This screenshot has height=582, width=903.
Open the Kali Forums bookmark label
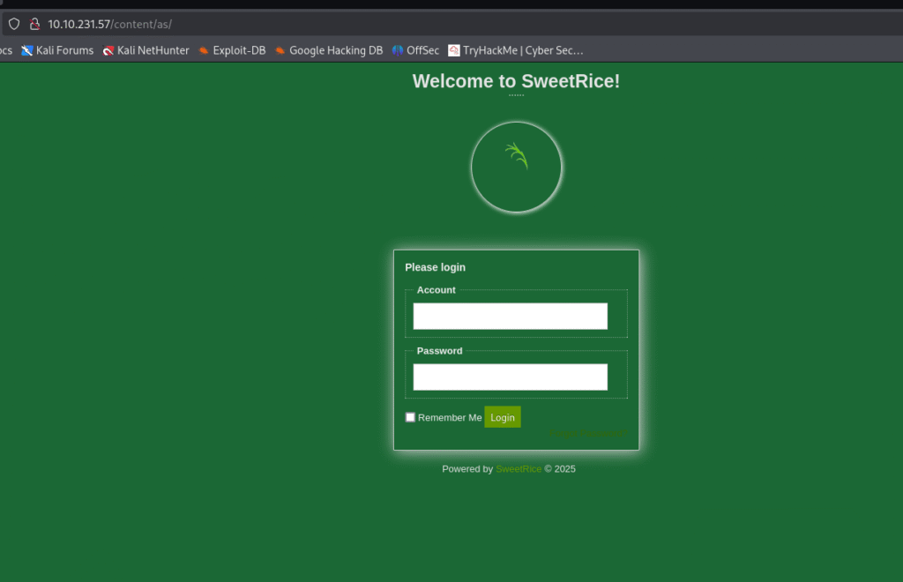coord(64,50)
